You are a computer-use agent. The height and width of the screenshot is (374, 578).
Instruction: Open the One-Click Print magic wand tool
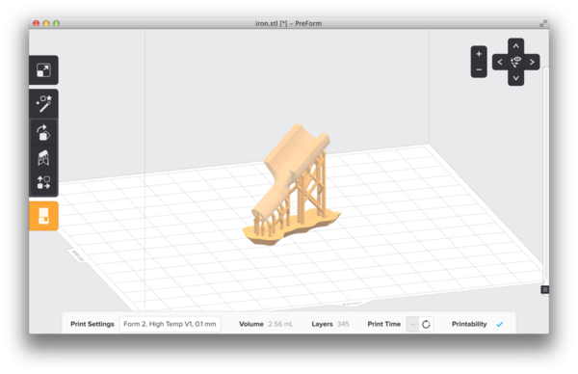pyautogui.click(x=43, y=104)
